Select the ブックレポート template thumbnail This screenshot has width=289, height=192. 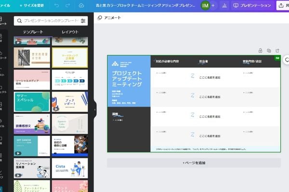point(70,102)
